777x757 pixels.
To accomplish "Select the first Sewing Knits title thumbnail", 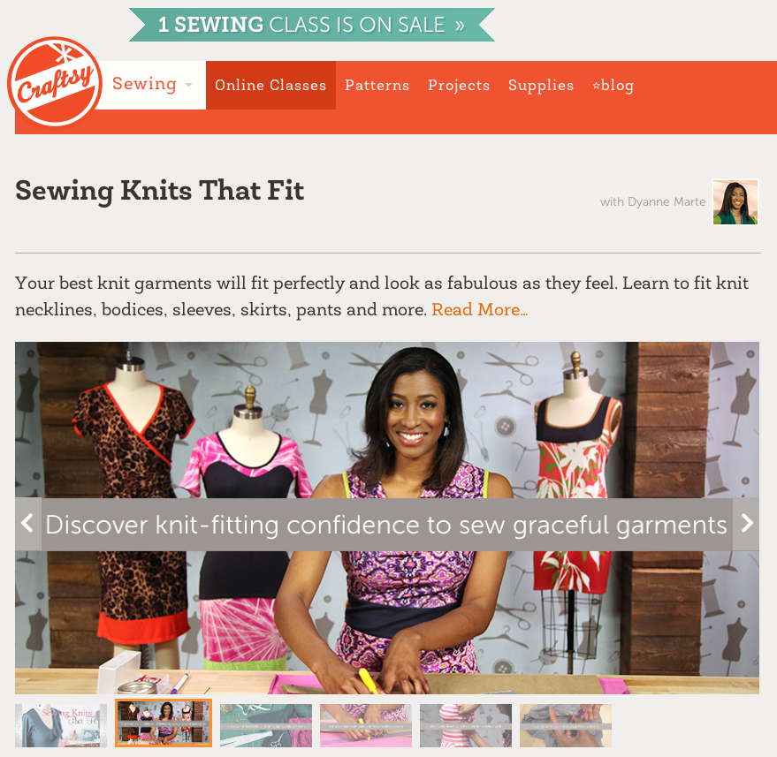I will point(61,725).
